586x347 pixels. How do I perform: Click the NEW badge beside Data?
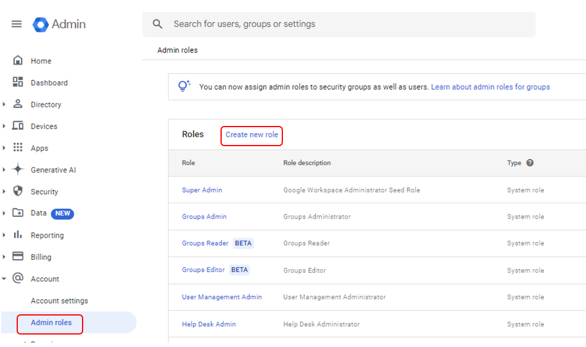(62, 213)
